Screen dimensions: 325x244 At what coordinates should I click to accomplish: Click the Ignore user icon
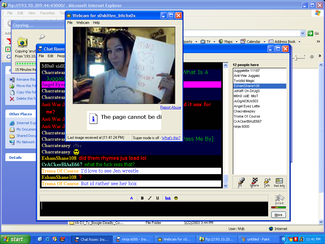pyautogui.click(x=254, y=182)
